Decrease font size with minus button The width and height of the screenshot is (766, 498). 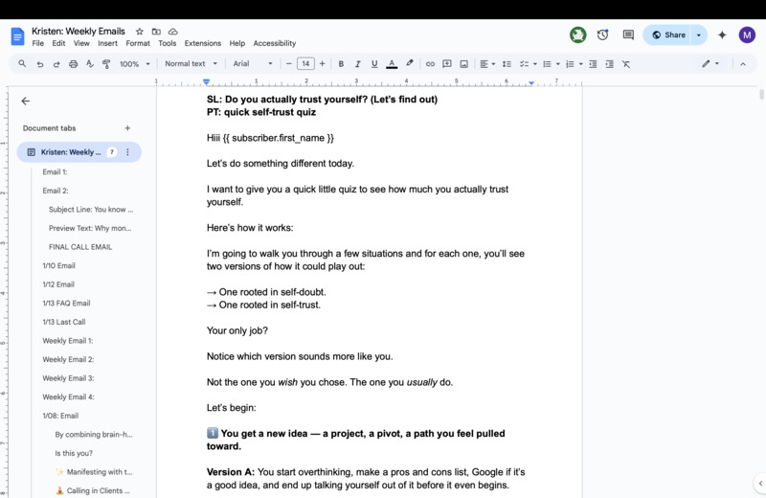pyautogui.click(x=289, y=63)
